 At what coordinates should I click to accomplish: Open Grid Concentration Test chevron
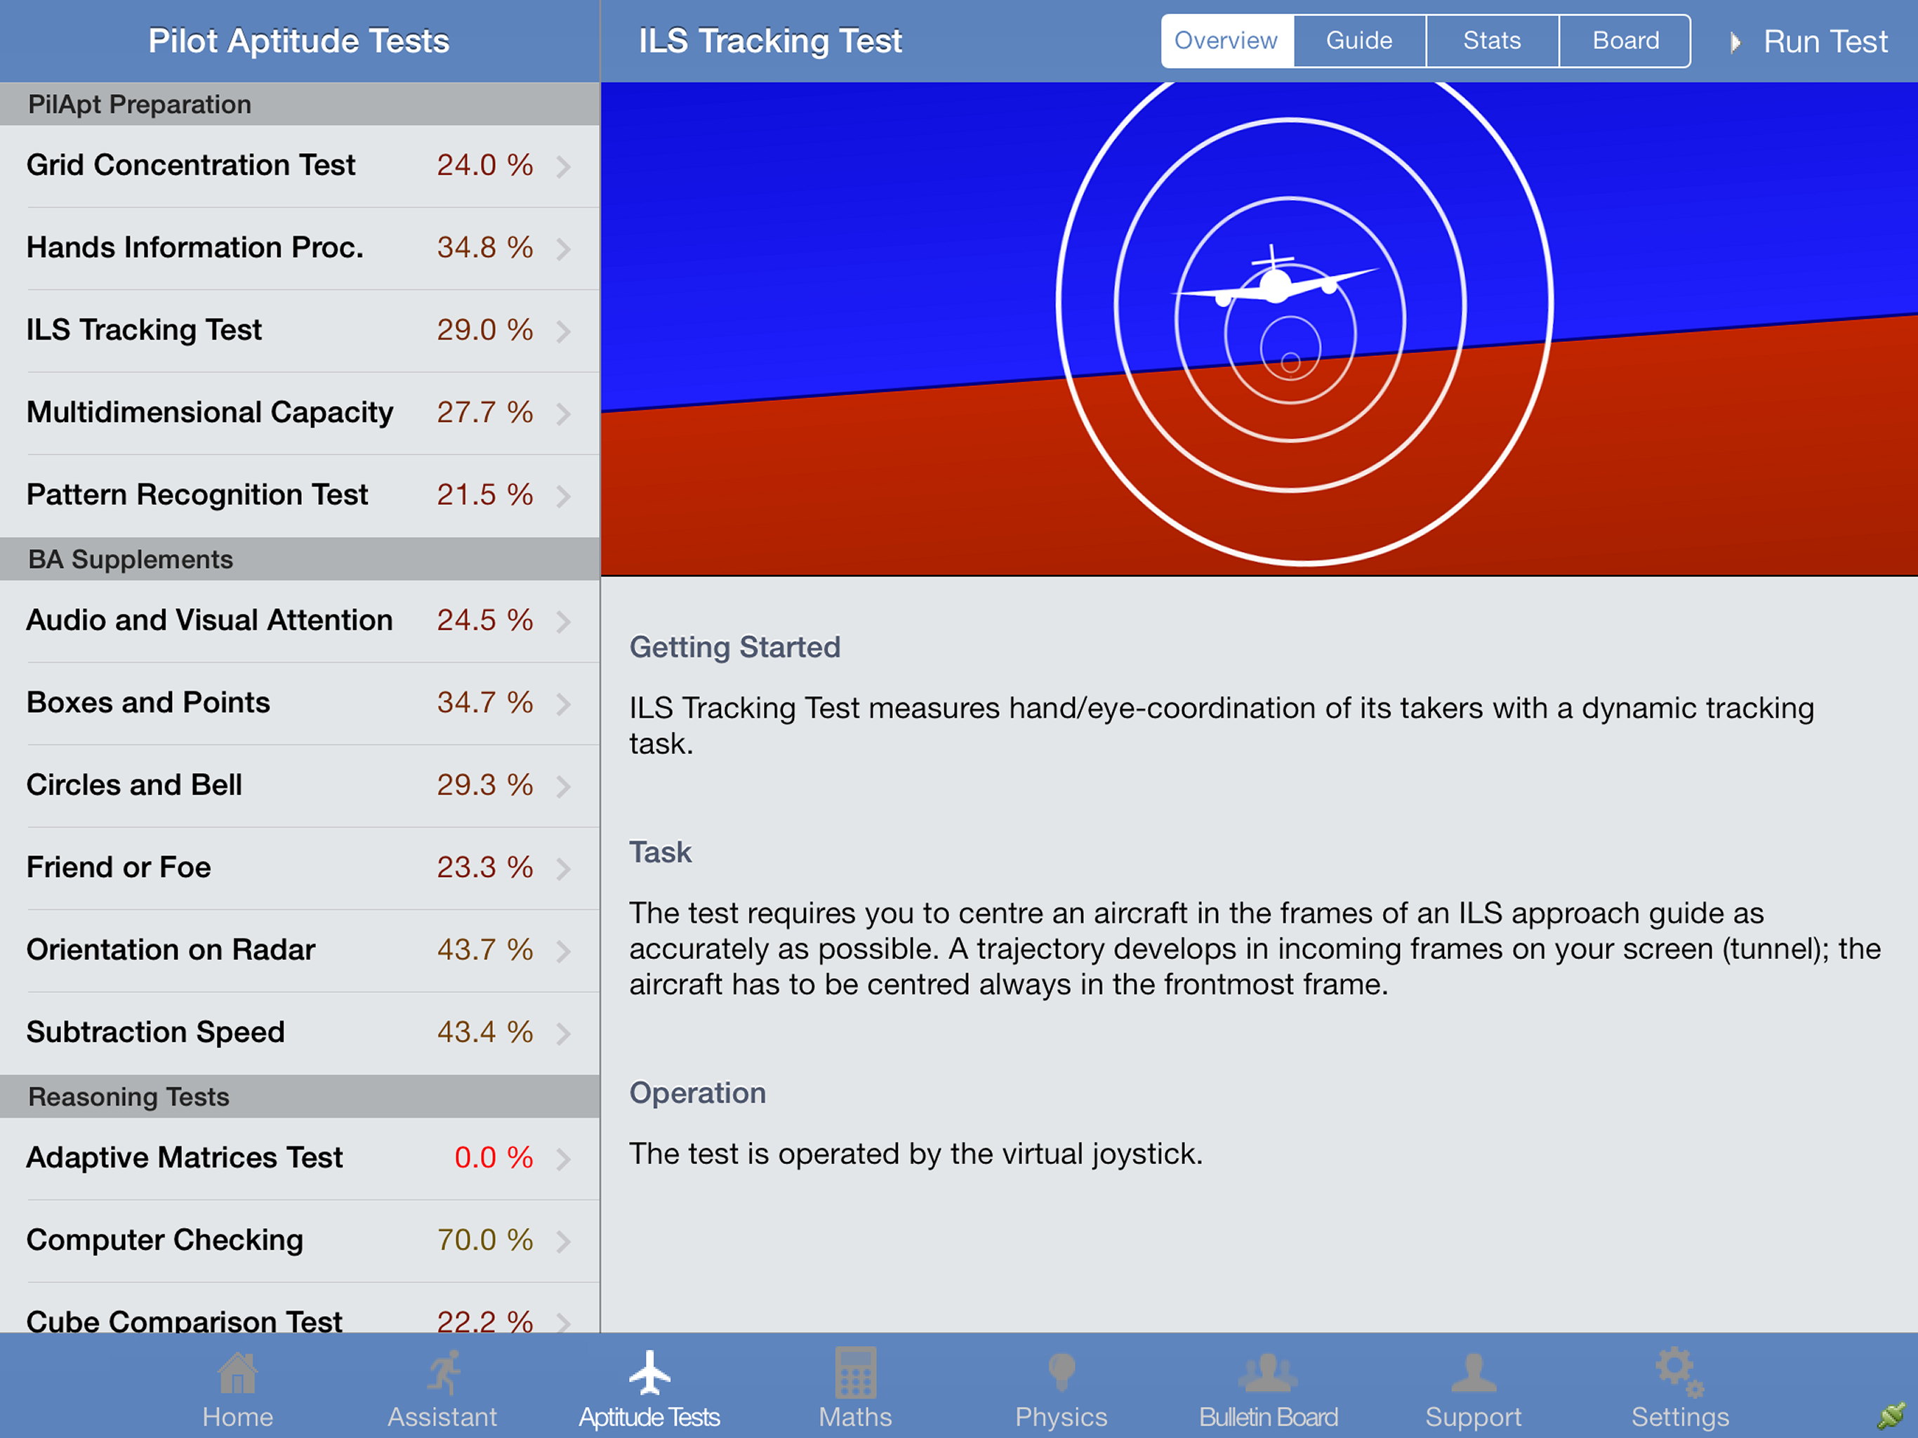tap(564, 166)
